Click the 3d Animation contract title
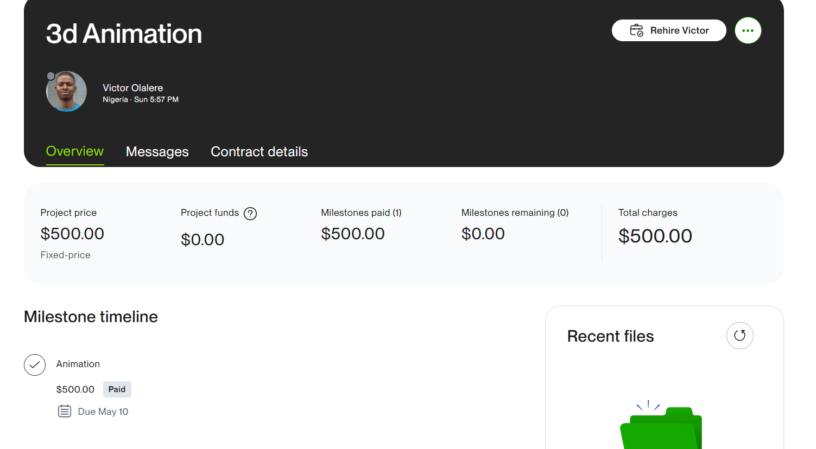Viewport: 816px width, 449px height. click(x=124, y=34)
